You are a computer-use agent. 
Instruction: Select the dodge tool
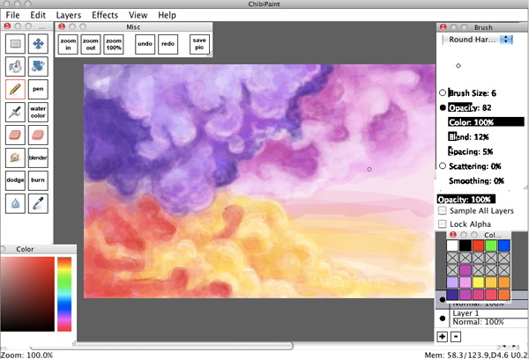[15, 180]
